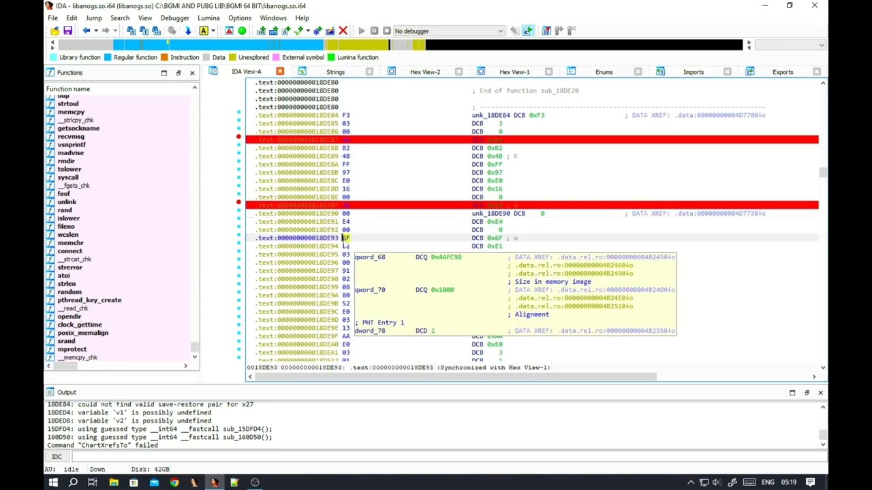Switch to the Imports tab

tap(694, 72)
